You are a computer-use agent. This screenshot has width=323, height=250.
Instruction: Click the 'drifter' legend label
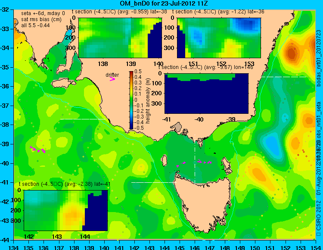click(112, 75)
